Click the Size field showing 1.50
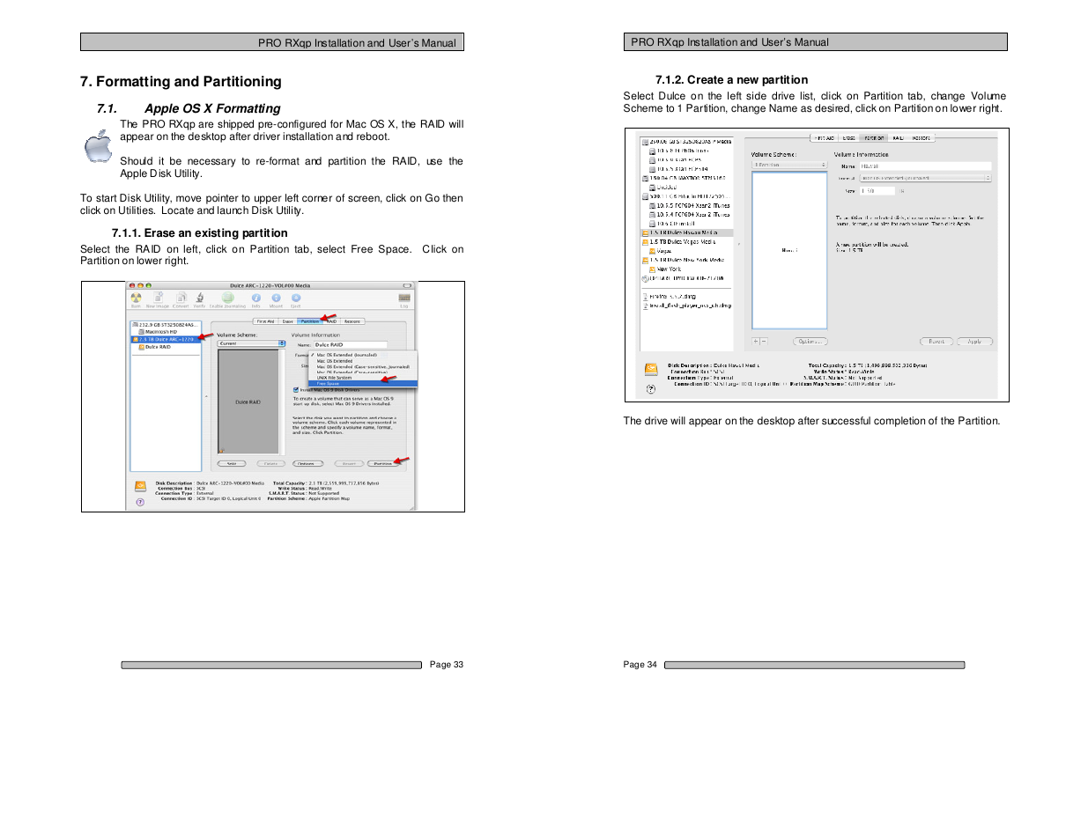 tap(877, 190)
